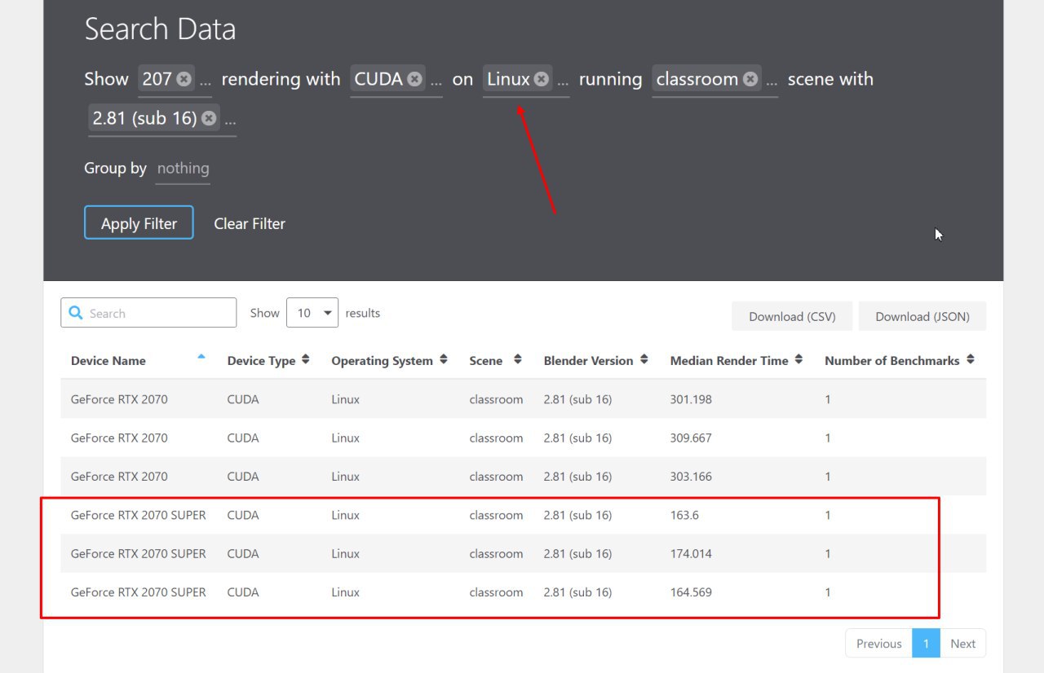Select render time 301.198 cell
Screen dimensions: 1044x673
pos(691,399)
